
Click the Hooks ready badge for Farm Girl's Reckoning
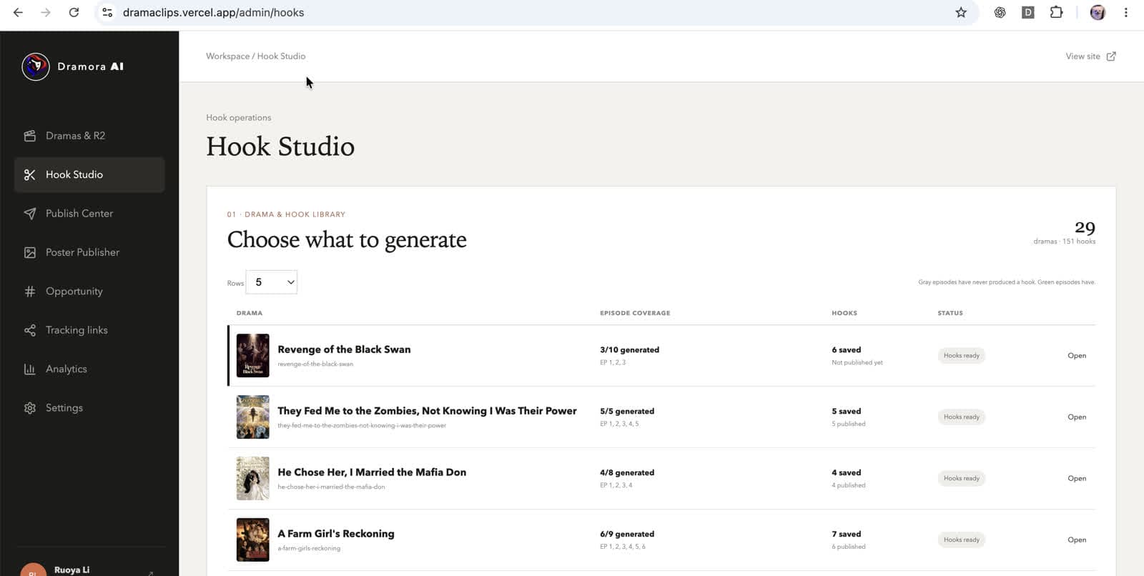pos(961,540)
